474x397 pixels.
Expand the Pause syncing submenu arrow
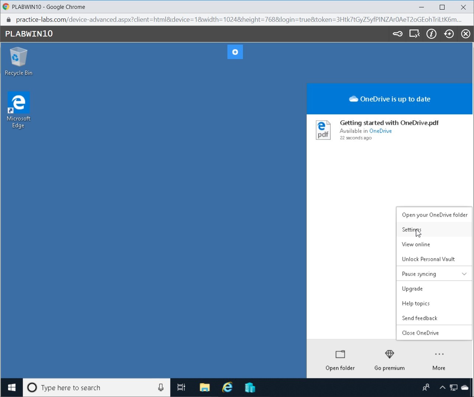tap(464, 274)
